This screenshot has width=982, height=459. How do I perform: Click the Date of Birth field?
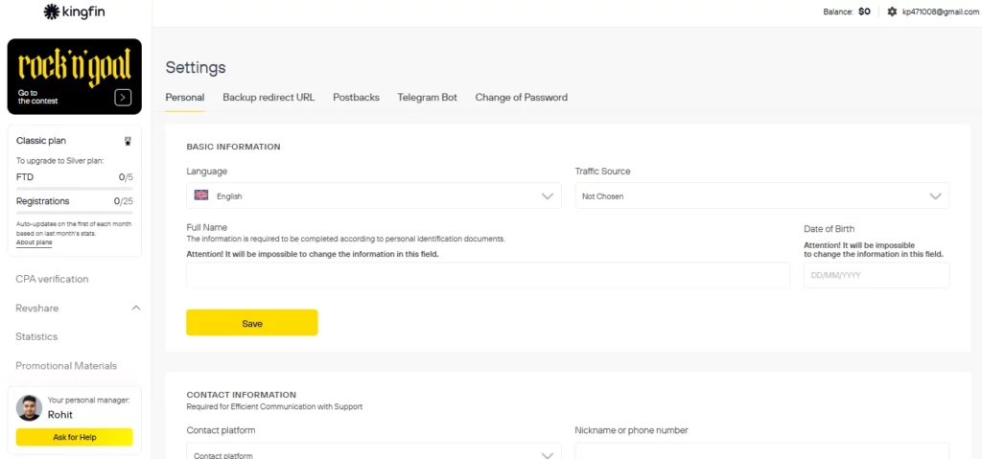[x=876, y=275]
